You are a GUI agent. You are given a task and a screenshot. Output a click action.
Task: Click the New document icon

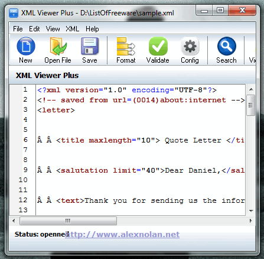point(26,46)
